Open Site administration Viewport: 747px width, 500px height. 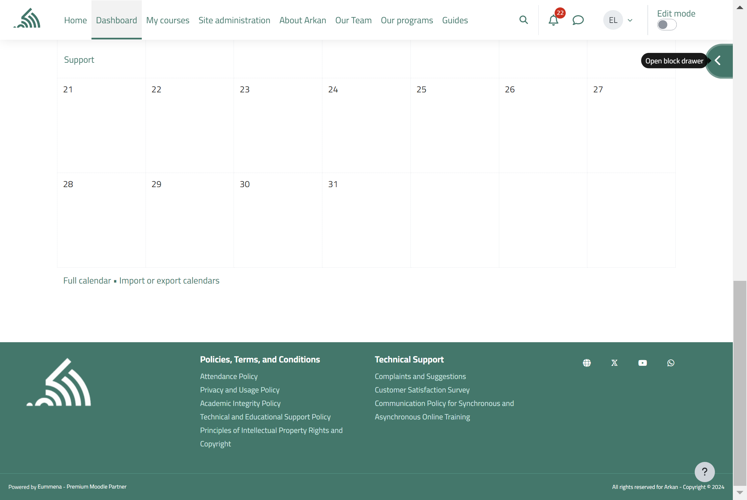[x=234, y=20]
